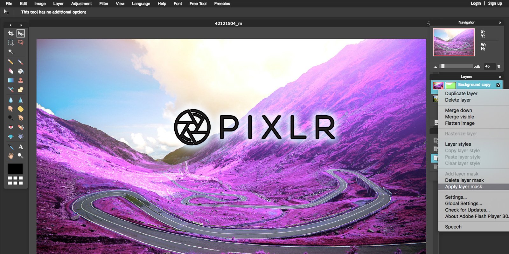Select the Clone Stamp tool

21,80
